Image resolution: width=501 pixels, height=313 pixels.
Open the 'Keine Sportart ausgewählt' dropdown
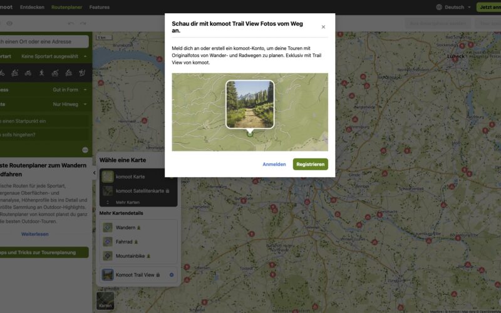(x=54, y=56)
